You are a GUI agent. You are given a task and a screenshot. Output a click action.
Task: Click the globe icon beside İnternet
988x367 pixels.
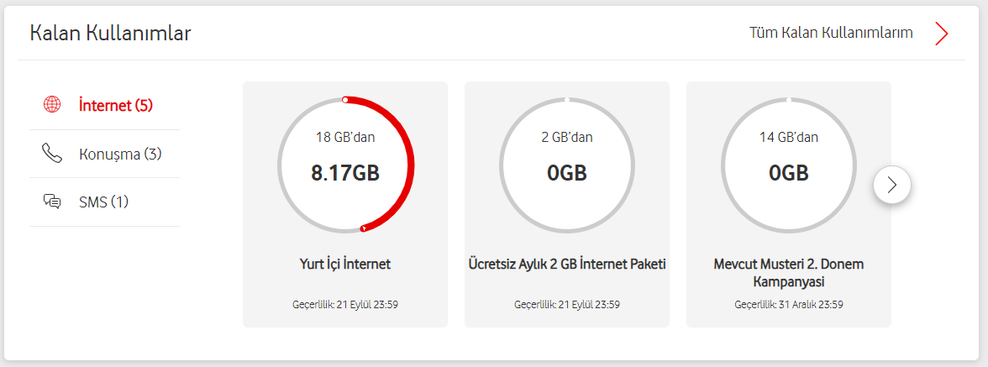[x=52, y=106]
